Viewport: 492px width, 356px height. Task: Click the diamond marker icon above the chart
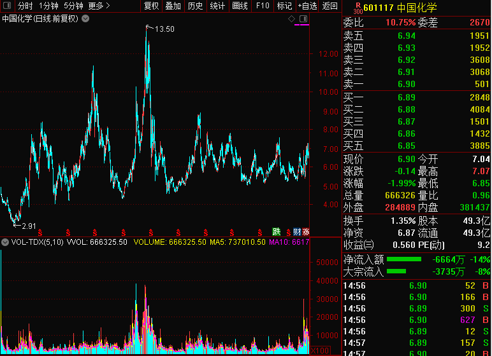click(291, 19)
